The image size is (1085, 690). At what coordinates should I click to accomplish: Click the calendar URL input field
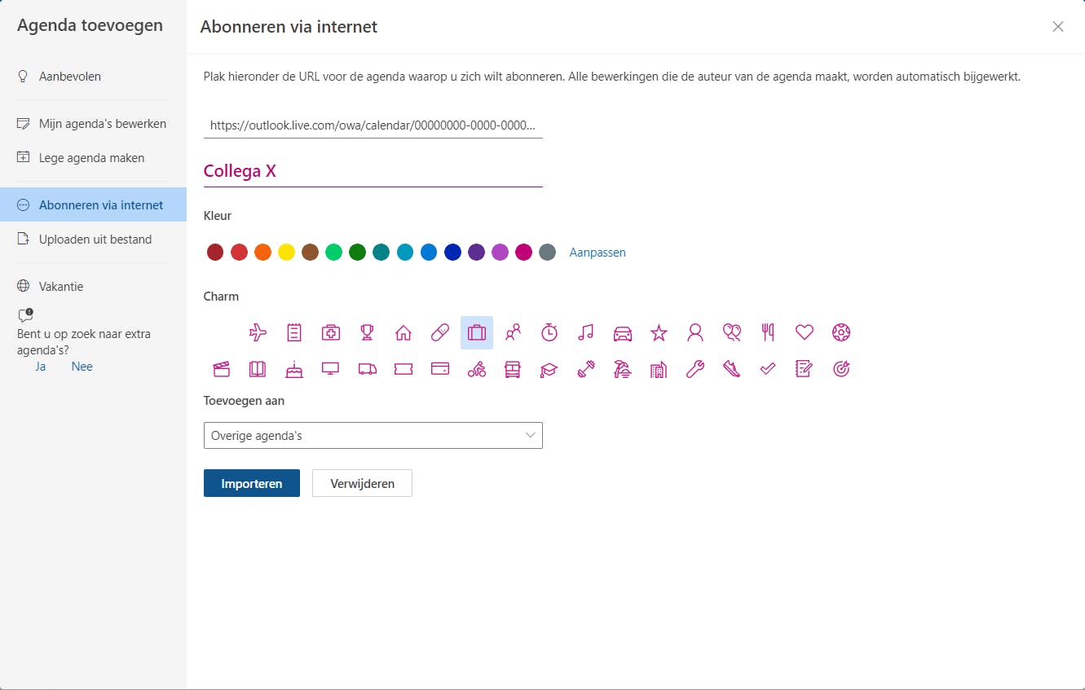click(373, 125)
